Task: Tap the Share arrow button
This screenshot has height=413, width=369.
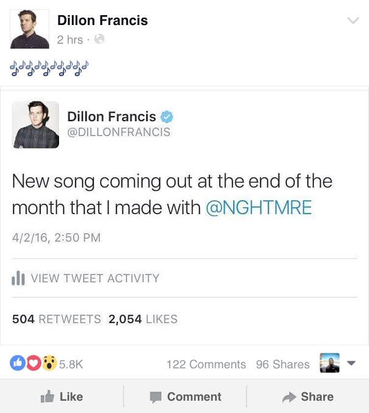Action: pos(308,397)
